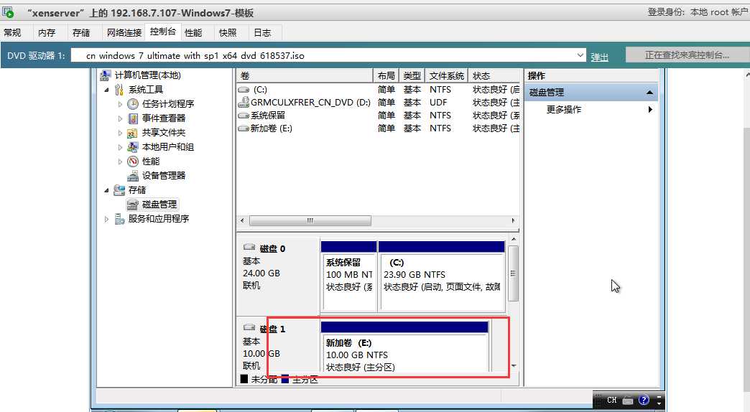This screenshot has width=750, height=412.
Task: Click the volume list scroll left arrow
Action: point(243,220)
